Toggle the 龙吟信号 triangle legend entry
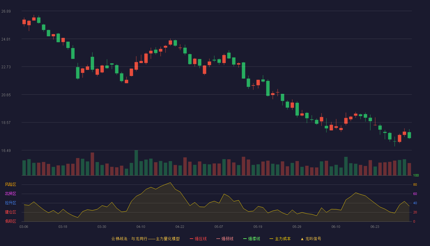Image resolution: width=430 pixels, height=246 pixels. pos(311,239)
